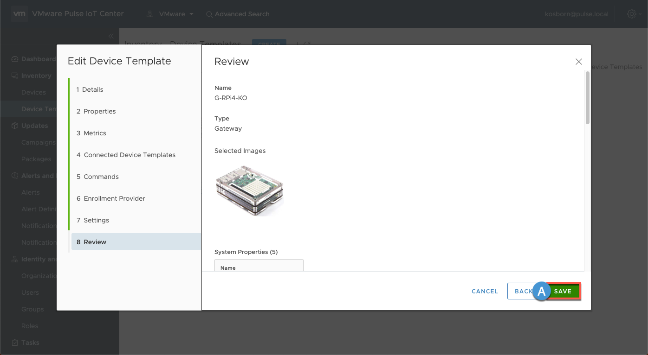
Task: Click the CREATE button behind the dialog
Action: 269,43
